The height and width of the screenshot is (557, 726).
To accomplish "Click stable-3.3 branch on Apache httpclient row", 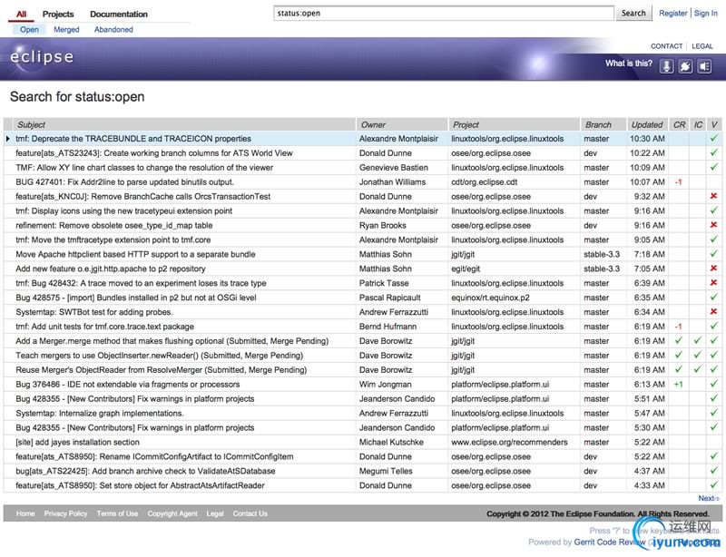I will tap(602, 254).
